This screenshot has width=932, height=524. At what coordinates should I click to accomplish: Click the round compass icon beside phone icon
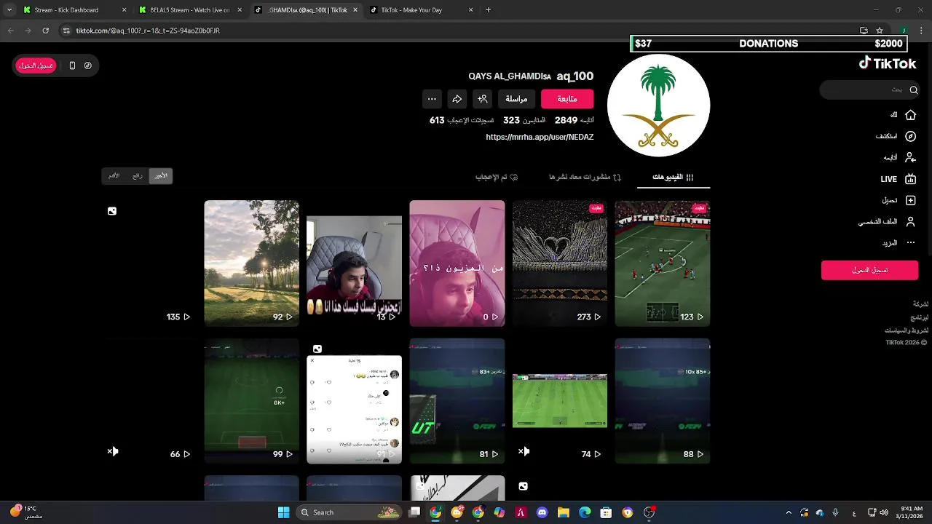tap(88, 65)
